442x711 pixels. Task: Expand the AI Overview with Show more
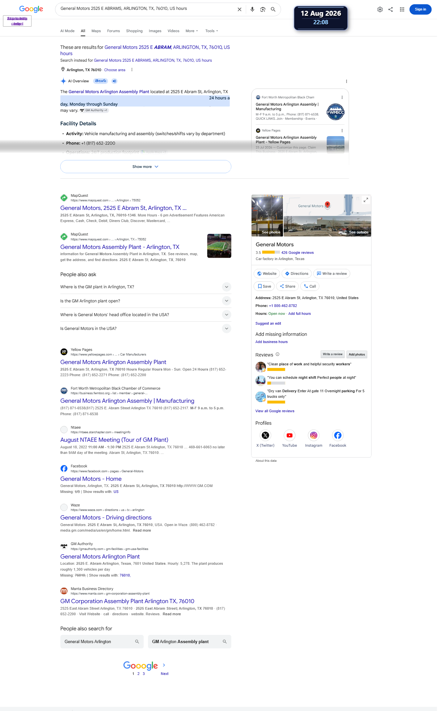coord(146,167)
